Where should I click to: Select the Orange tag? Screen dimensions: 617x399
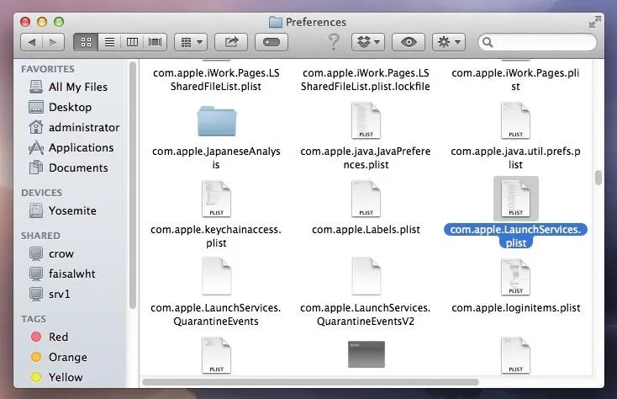pos(58,357)
